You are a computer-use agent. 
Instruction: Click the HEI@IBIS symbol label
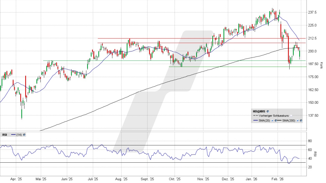[259, 111]
